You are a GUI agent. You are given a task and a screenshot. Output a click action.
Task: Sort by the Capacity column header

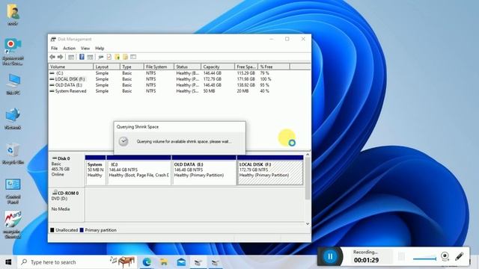[x=218, y=67]
